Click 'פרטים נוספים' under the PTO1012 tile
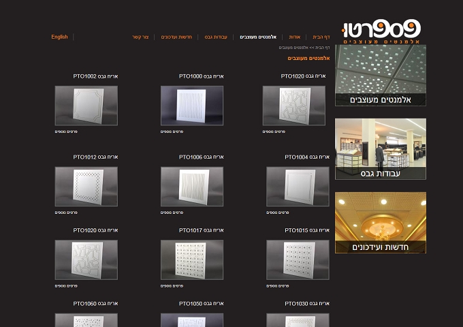 point(66,213)
